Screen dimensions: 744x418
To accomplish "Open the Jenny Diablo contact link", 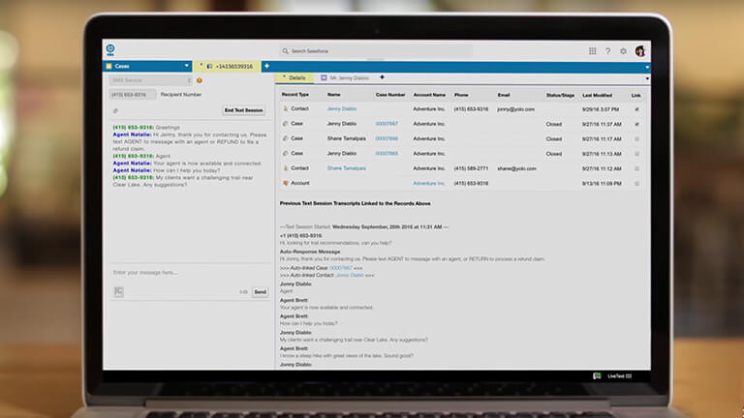I will pyautogui.click(x=342, y=109).
